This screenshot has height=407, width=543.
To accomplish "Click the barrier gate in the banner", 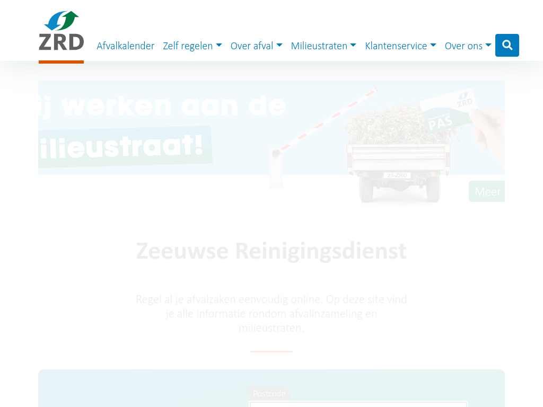I will pyautogui.click(x=318, y=126).
